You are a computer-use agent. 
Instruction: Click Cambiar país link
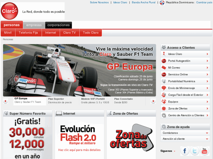tap(204, 2)
